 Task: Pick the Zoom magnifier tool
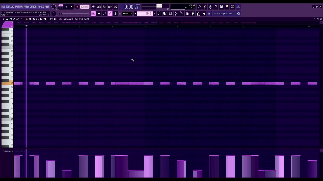point(51,19)
